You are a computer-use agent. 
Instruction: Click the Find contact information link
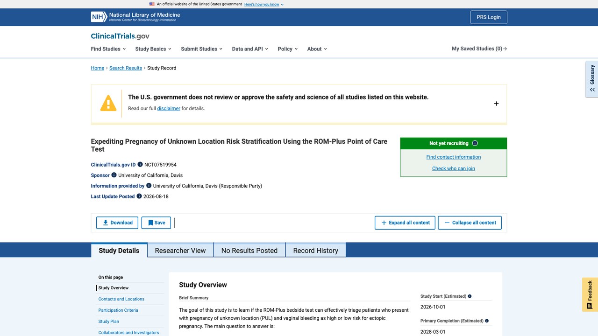pos(454,157)
